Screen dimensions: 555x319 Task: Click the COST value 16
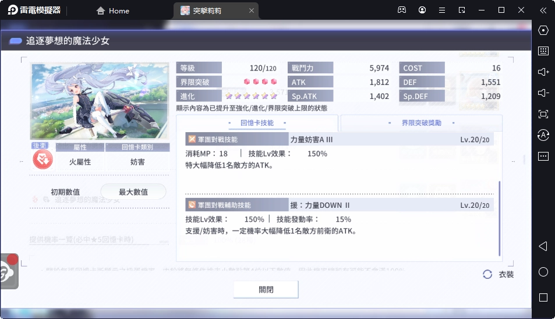click(496, 68)
